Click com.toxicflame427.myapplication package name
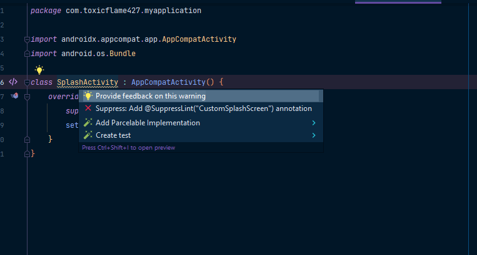 click(133, 11)
